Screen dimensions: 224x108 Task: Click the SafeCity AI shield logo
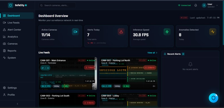[11, 5]
